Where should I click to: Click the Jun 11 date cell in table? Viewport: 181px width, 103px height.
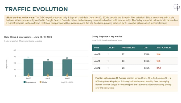[97, 61]
